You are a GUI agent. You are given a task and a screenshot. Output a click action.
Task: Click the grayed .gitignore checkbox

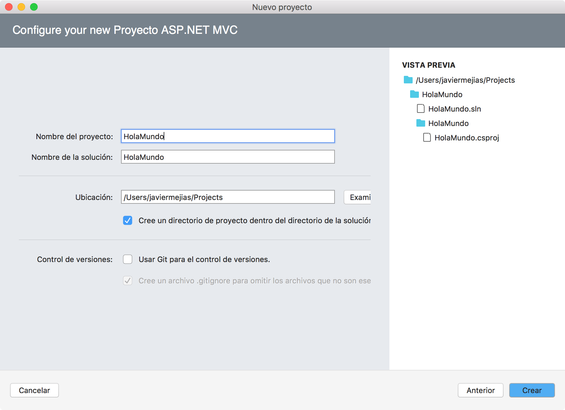128,281
